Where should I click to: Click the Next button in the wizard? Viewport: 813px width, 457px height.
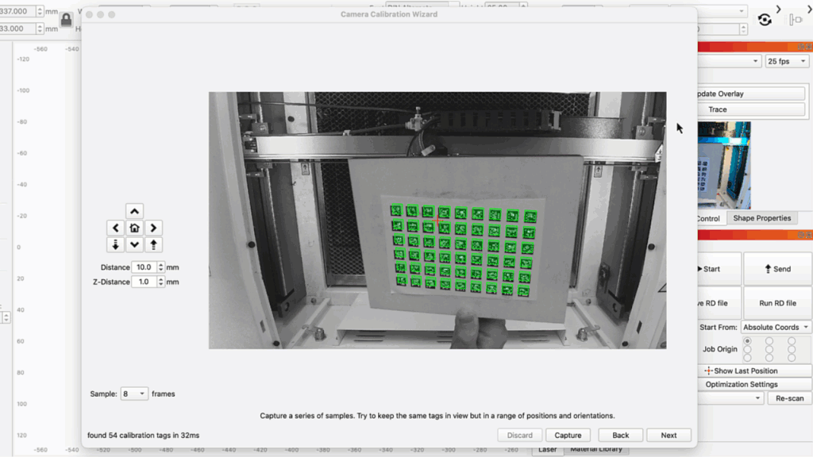tap(669, 435)
